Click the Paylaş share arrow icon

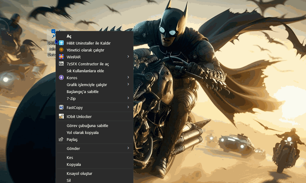click(x=61, y=139)
